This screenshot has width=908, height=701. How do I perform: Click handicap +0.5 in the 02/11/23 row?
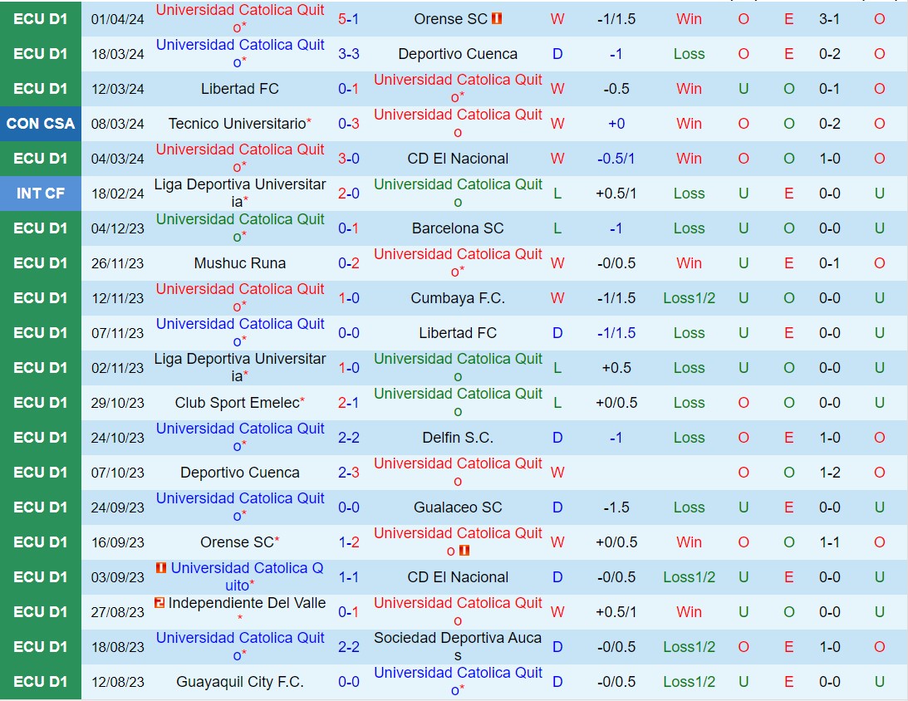[x=616, y=368]
